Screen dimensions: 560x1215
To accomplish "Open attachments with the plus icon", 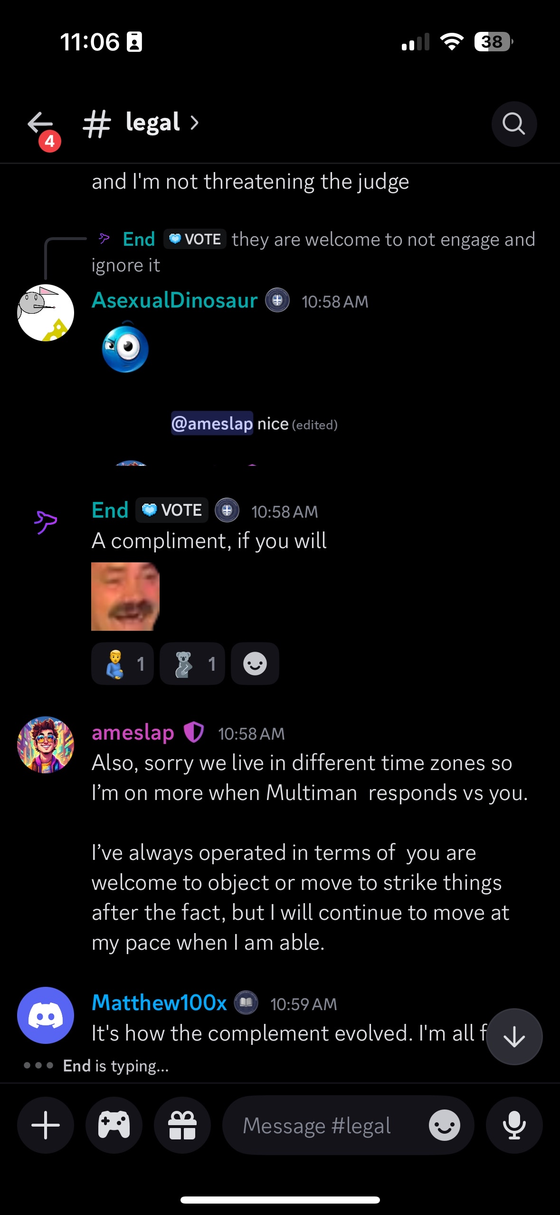I will (x=46, y=1125).
